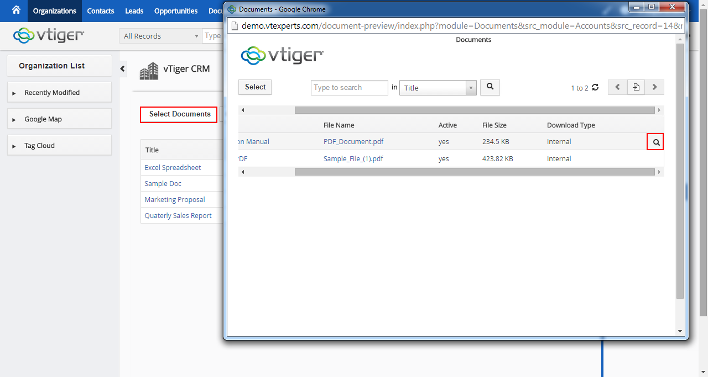Open the PDF_Document.pdf file link
708x377 pixels.
pyautogui.click(x=353, y=141)
